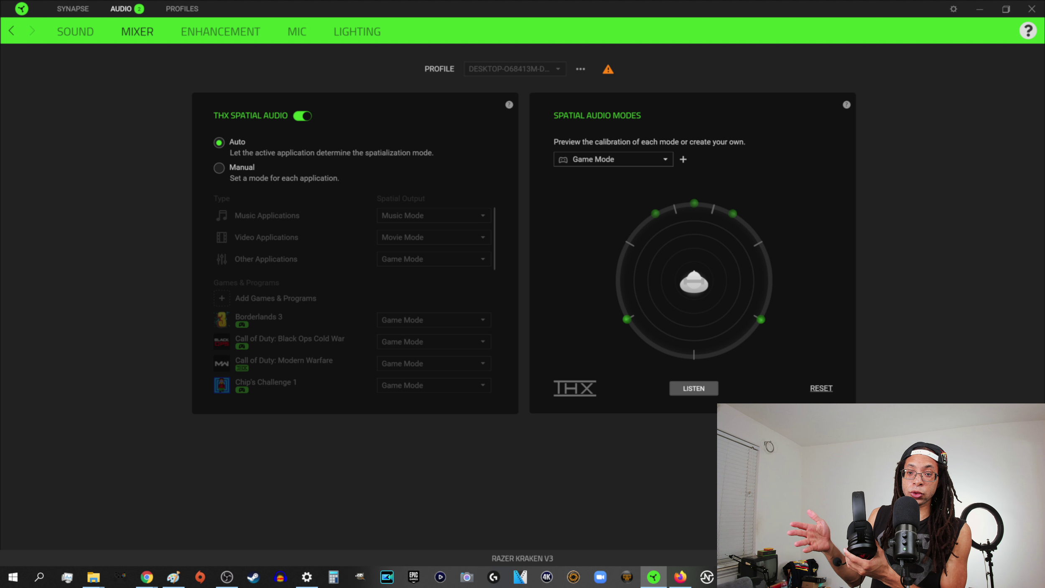
Task: Switch to the Synapse tab
Action: pos(73,9)
